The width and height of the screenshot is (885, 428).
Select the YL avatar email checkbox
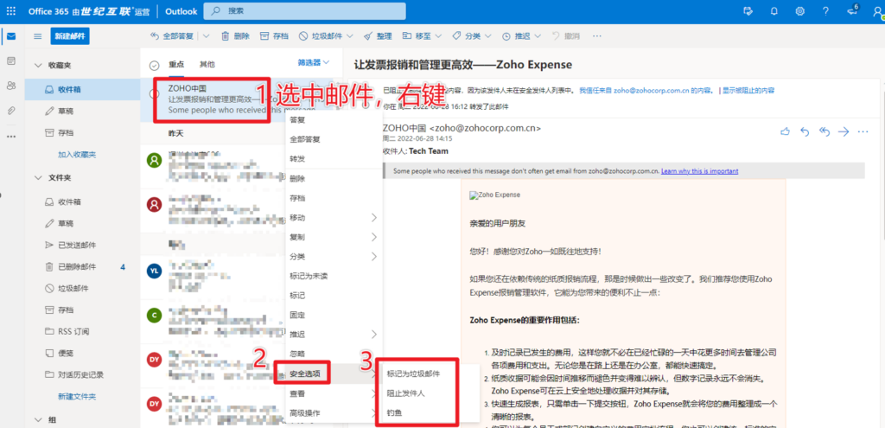click(154, 271)
